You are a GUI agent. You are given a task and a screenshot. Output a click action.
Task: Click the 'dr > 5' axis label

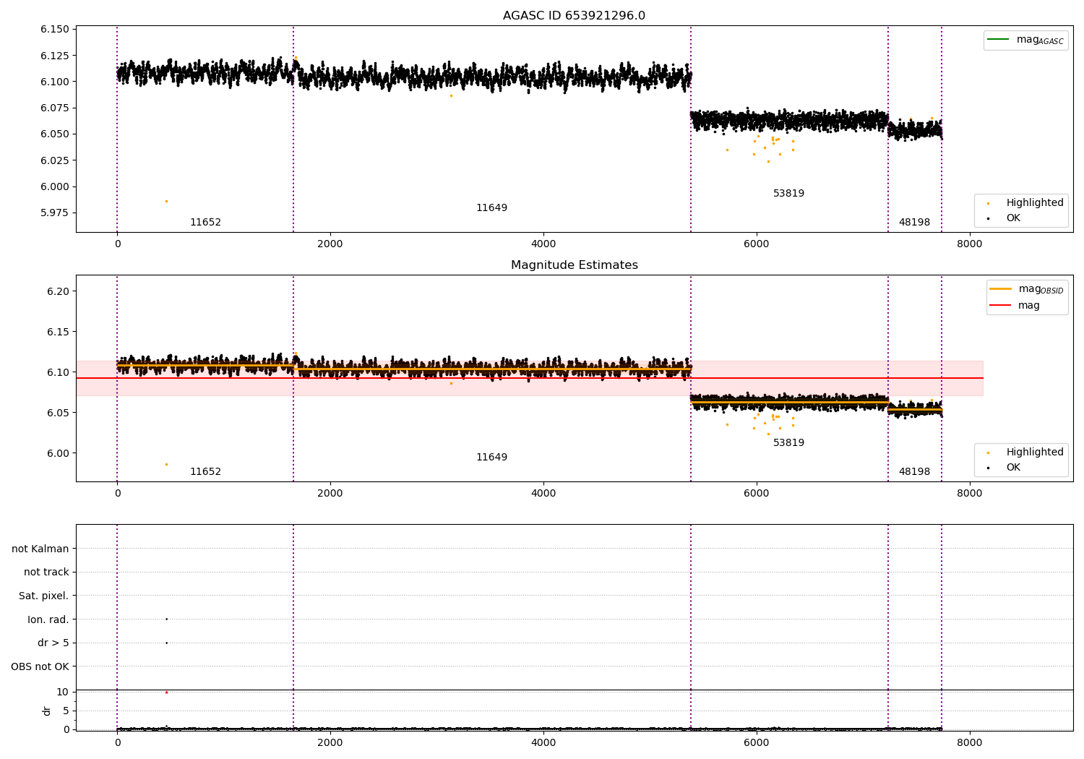click(x=53, y=643)
